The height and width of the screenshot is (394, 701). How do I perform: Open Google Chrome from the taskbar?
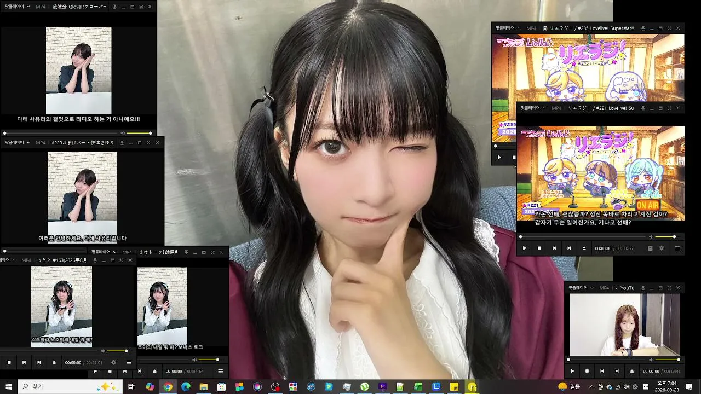coord(168,387)
